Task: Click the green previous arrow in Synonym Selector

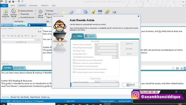Action: (x=38, y=32)
